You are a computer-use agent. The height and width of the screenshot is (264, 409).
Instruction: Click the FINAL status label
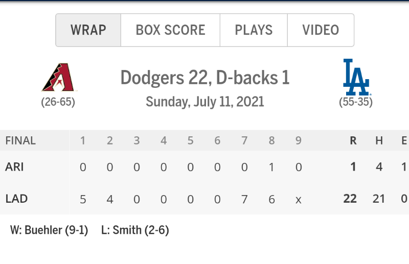pyautogui.click(x=20, y=141)
